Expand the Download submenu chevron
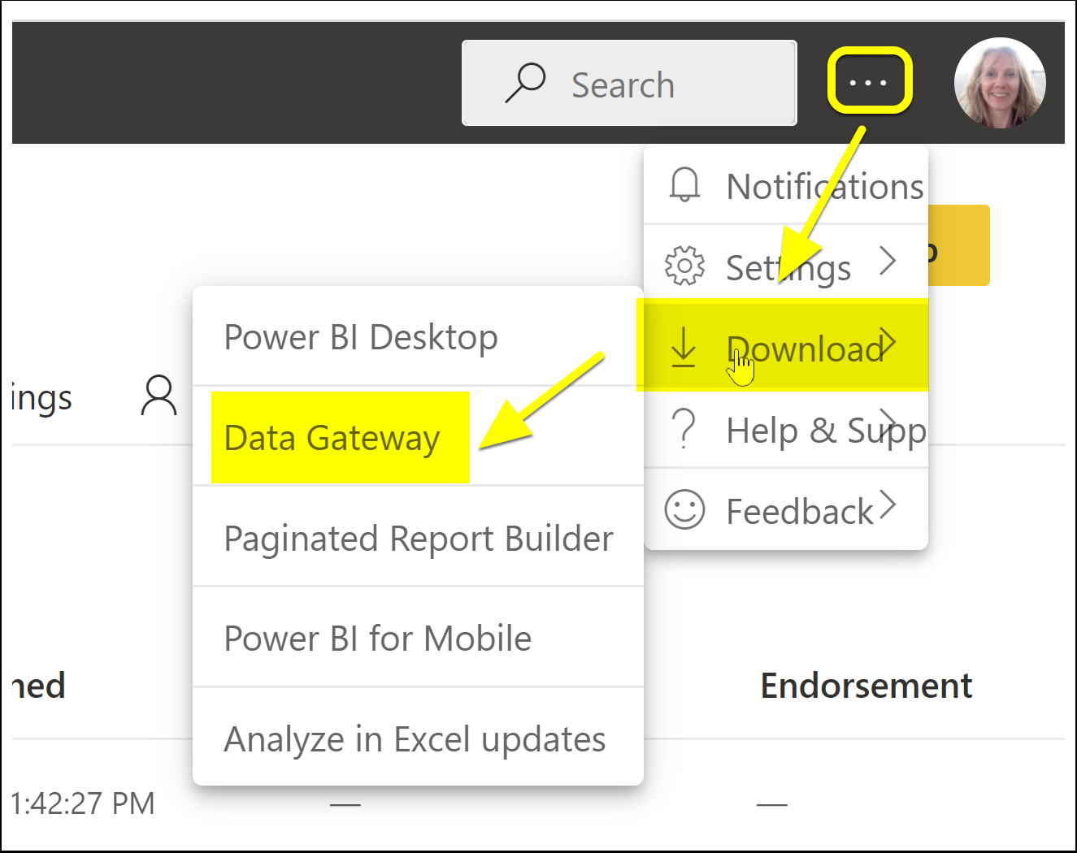1077x853 pixels. coord(888,342)
